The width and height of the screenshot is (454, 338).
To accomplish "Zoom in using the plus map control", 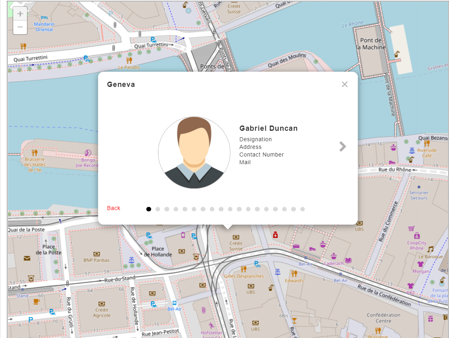I will 20,13.
